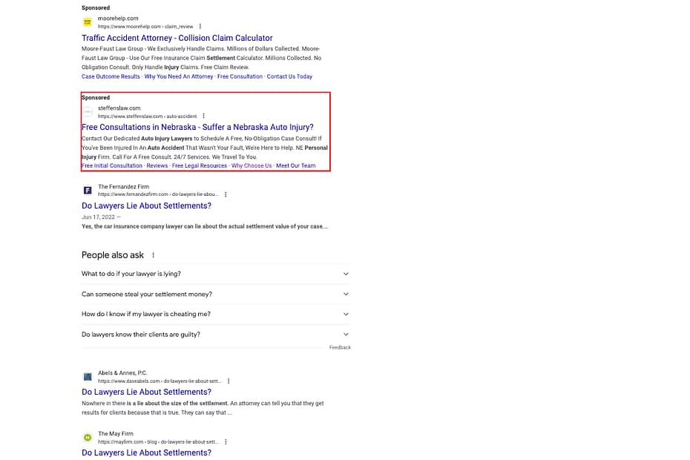Open 'Traffic Accident Attorney - Collision Claim Calculator' ad
690x460 pixels.
pos(177,38)
